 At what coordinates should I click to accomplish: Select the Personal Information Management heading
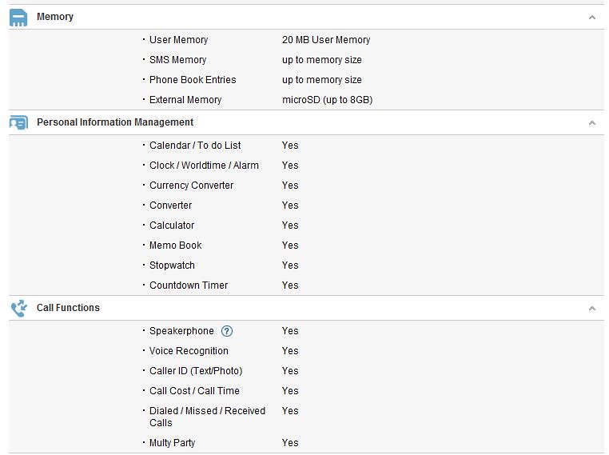click(x=115, y=122)
